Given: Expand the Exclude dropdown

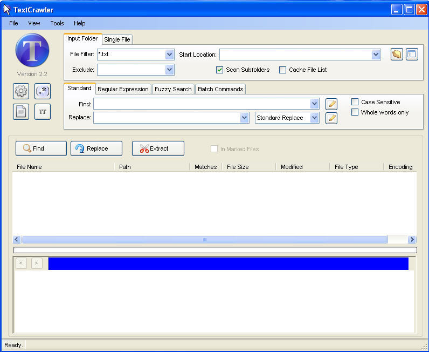Looking at the screenshot, I should click(170, 70).
